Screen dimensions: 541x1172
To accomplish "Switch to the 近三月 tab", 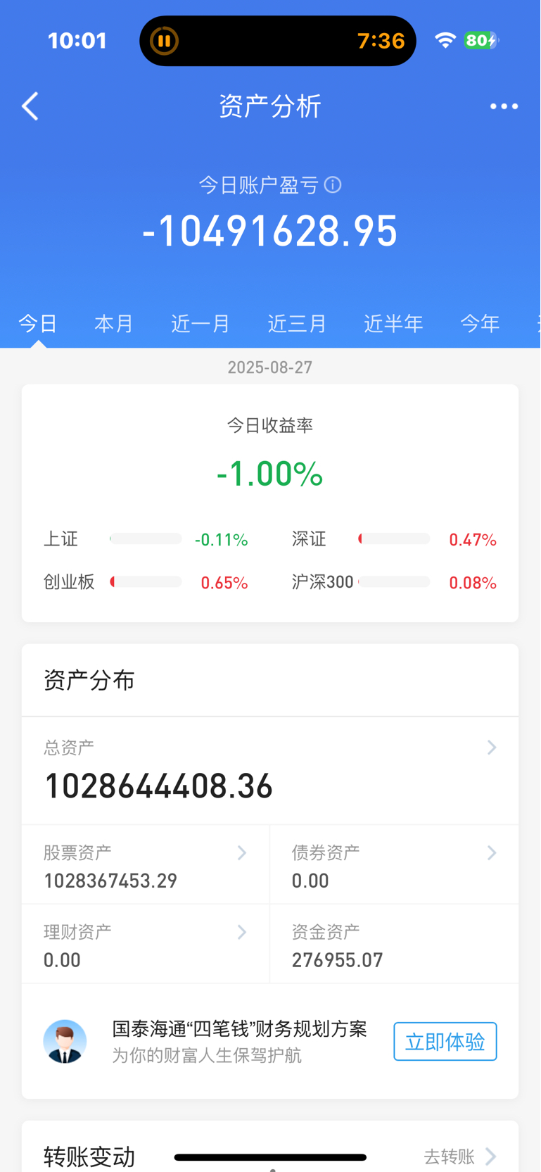I will (297, 324).
